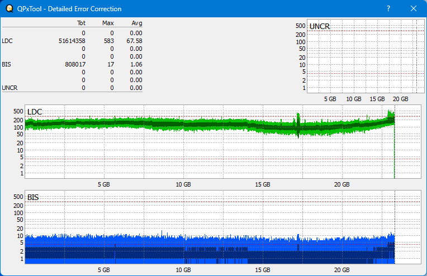Click the Tot column header
Viewport: 427px width, 276px height.
click(x=81, y=23)
